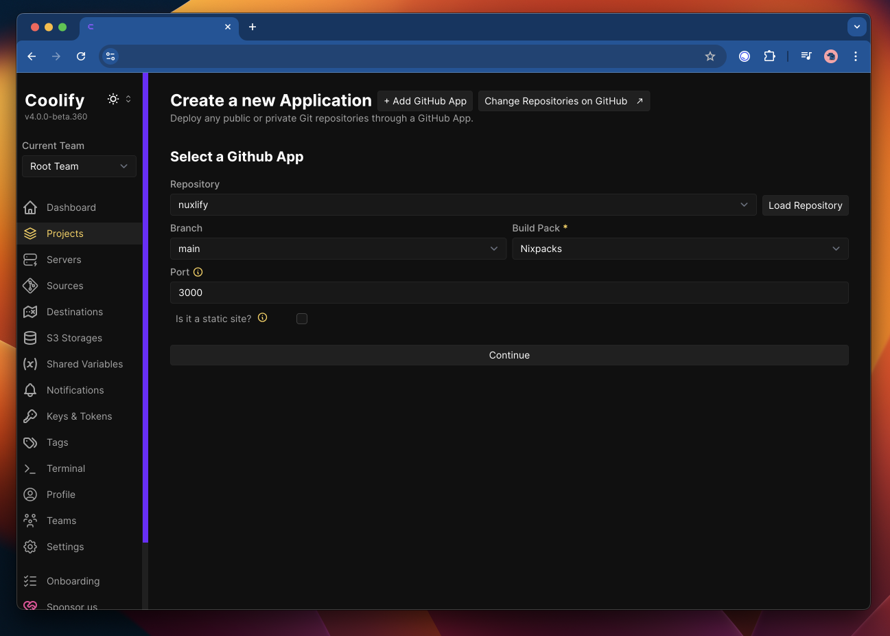Click + Add GitHub App button
Image resolution: width=890 pixels, height=636 pixels.
[425, 101]
